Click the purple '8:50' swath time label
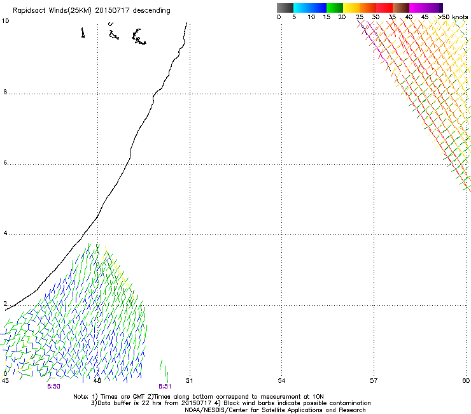471x414 pixels. pos(53,387)
